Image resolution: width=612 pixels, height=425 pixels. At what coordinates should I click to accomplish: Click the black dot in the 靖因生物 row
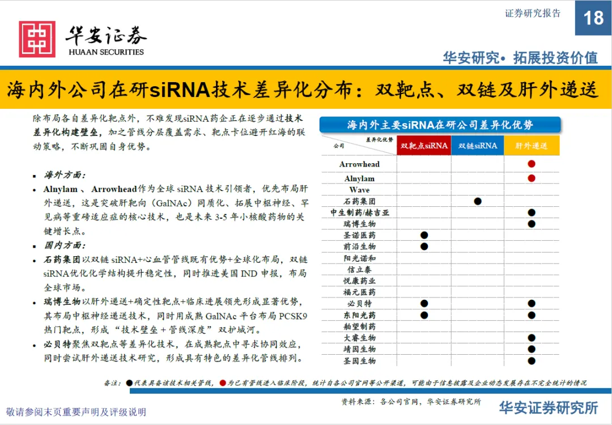(531, 349)
